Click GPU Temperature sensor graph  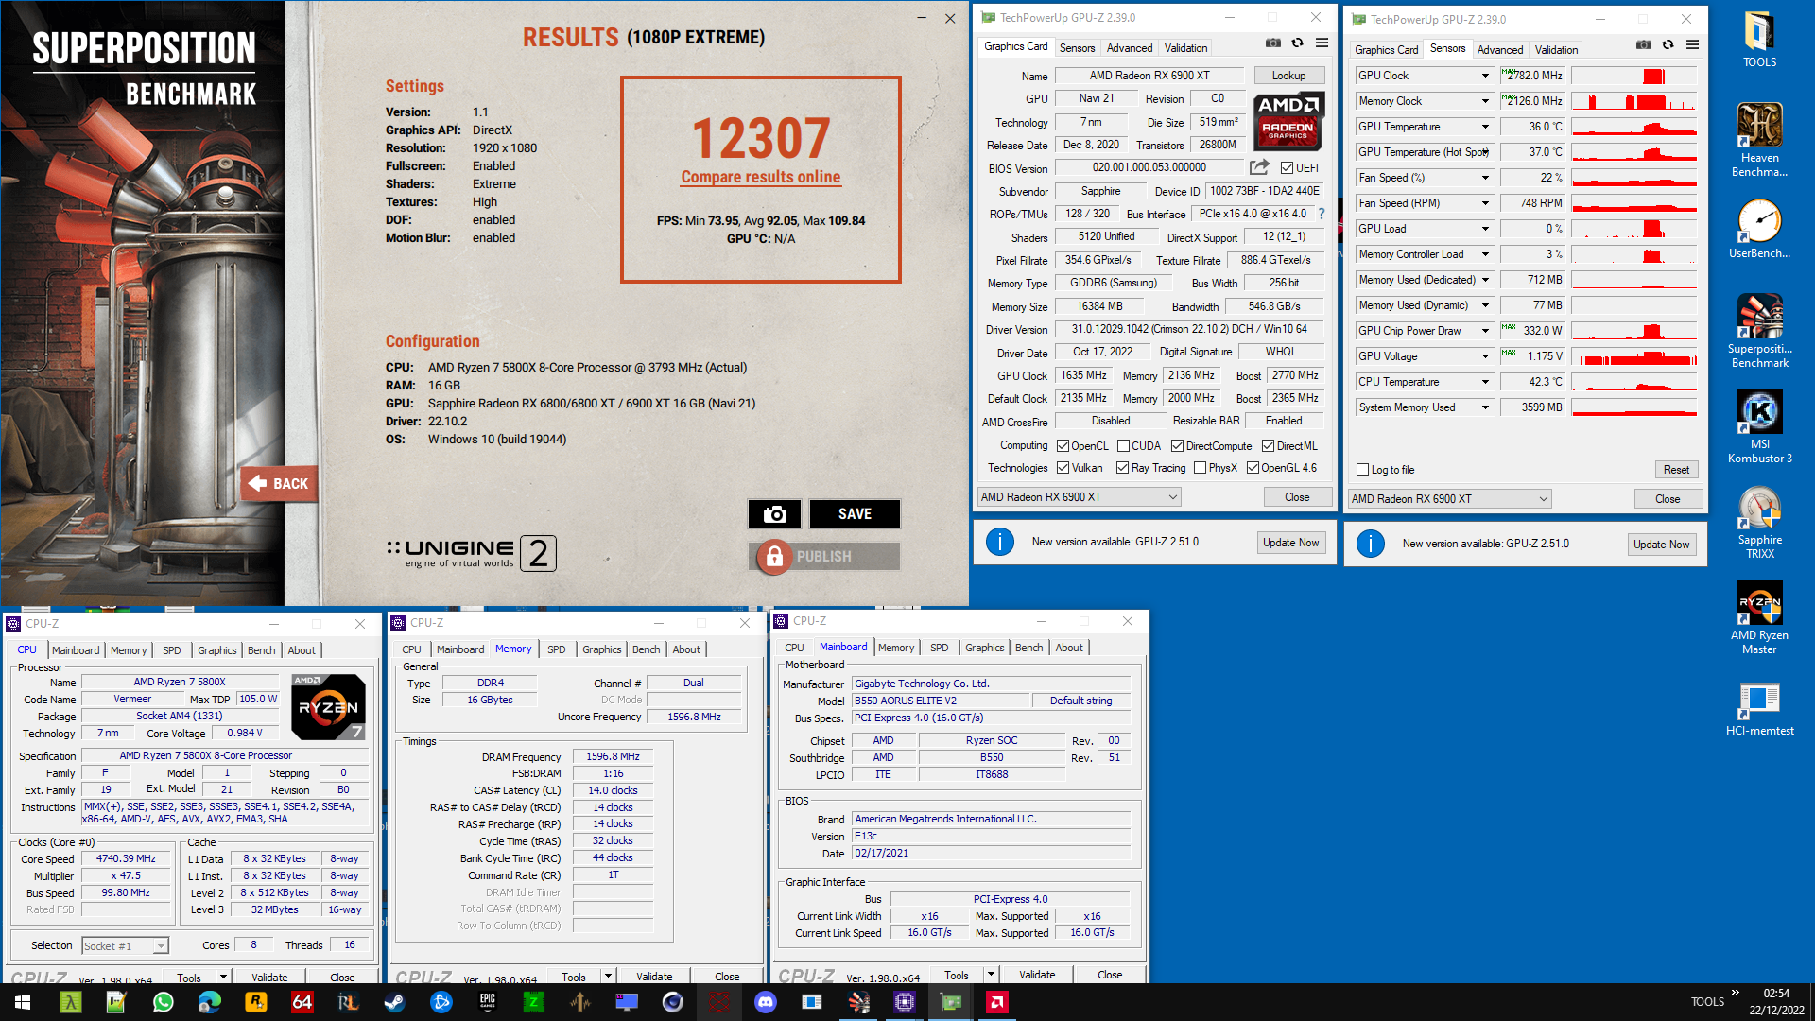click(1633, 127)
